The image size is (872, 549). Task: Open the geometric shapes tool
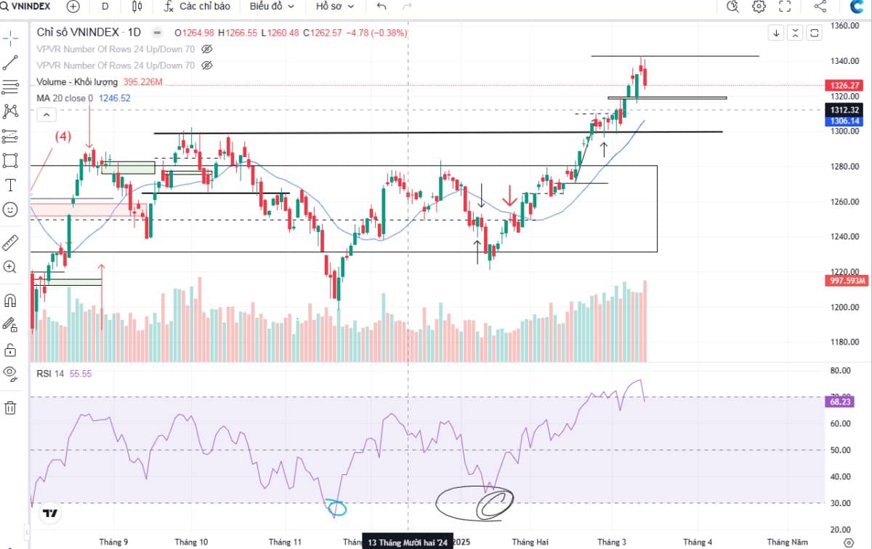[x=10, y=159]
